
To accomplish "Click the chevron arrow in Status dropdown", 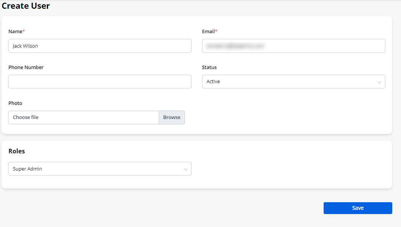I will (379, 82).
